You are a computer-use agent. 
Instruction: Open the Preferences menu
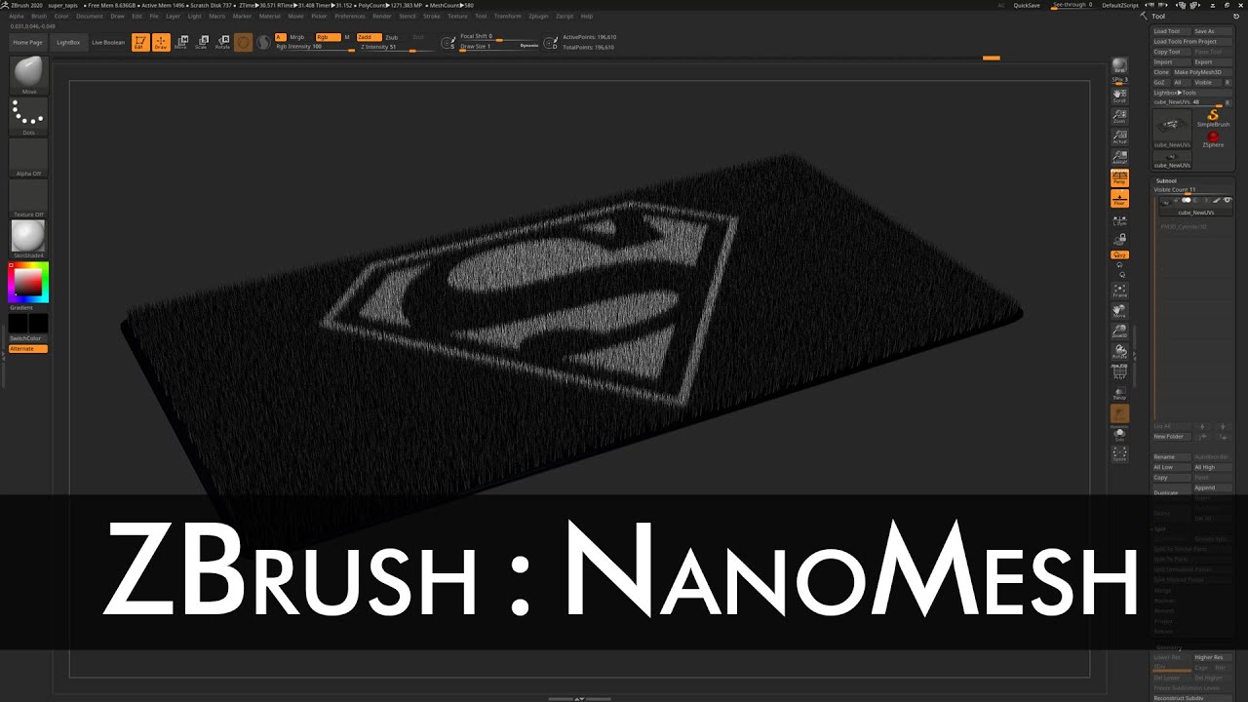[x=350, y=16]
